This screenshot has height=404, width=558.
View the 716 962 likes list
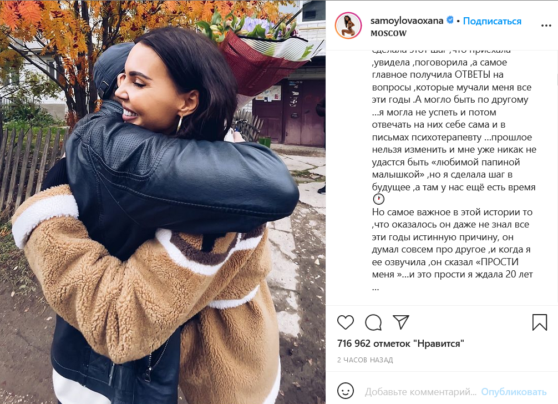click(x=400, y=344)
